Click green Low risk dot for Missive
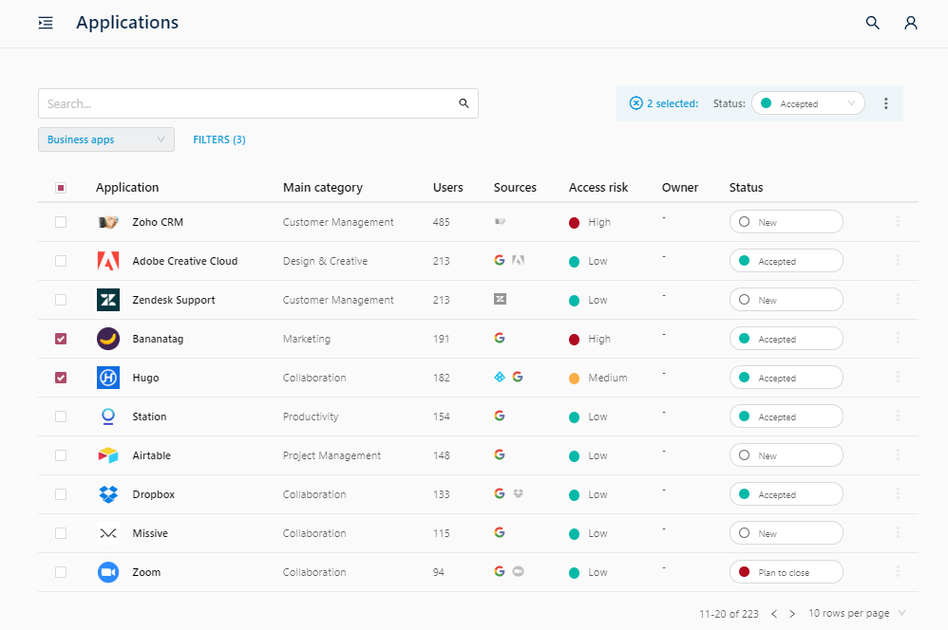948x630 pixels. (575, 534)
